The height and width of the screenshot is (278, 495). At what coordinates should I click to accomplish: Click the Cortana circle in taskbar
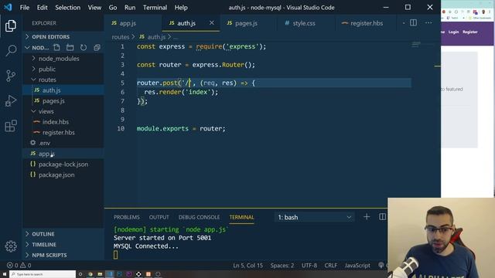pos(80,274)
